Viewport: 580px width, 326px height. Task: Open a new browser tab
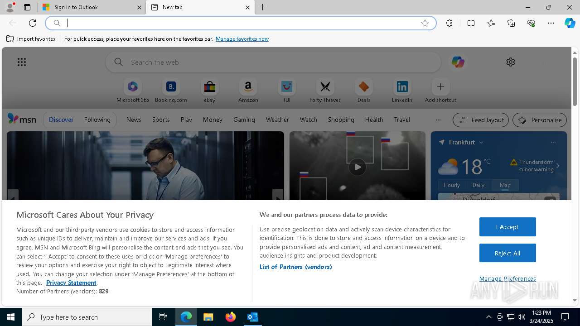pos(263,7)
